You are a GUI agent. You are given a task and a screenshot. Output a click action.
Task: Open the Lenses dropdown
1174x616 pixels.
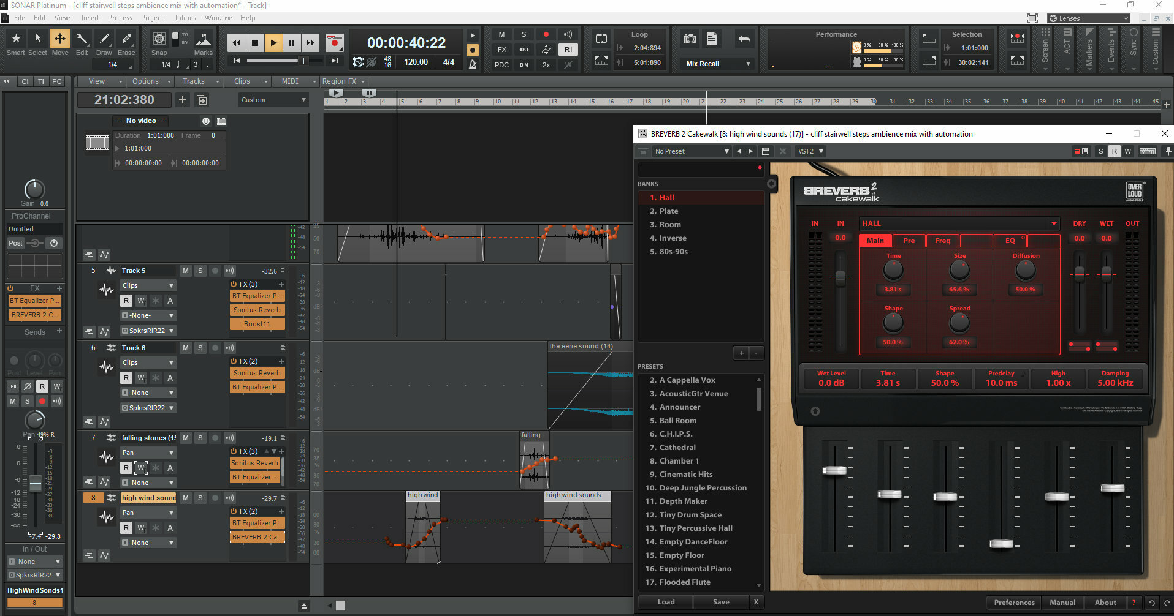click(1088, 18)
